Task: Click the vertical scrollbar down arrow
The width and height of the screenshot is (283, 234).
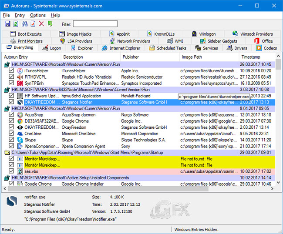Action: (x=278, y=183)
